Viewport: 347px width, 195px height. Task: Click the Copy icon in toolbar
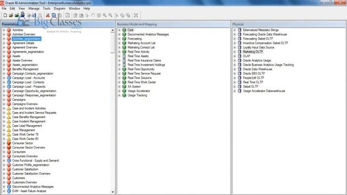point(54,15)
